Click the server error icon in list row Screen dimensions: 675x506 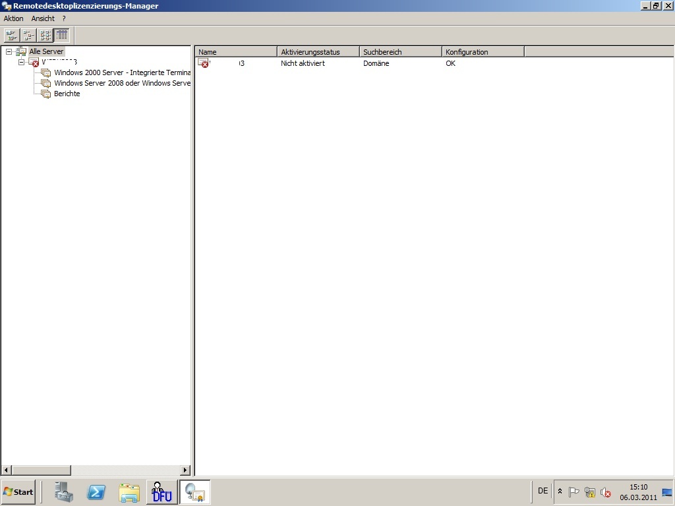[x=203, y=63]
